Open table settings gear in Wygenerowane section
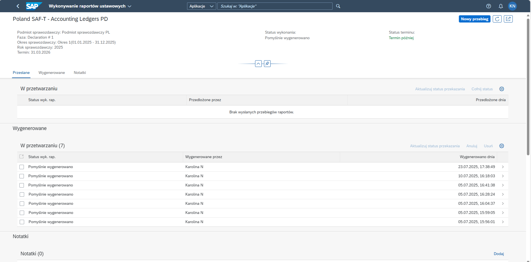This screenshot has height=262, width=531. coord(502,146)
